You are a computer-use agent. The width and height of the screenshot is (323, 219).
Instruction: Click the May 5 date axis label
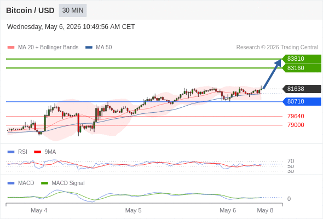click(133, 210)
